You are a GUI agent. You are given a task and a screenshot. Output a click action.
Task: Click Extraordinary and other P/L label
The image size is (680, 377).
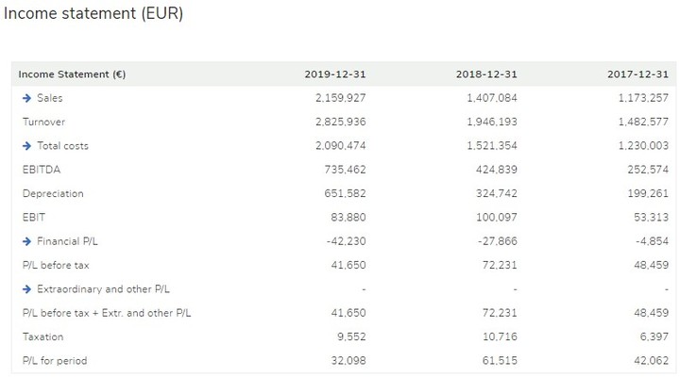[103, 288]
